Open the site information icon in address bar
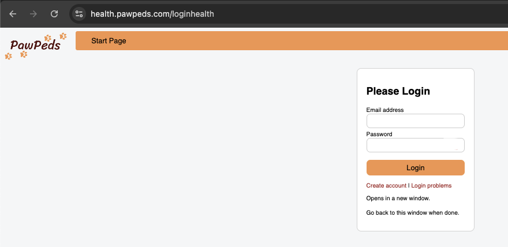Image resolution: width=508 pixels, height=247 pixels. [x=79, y=14]
